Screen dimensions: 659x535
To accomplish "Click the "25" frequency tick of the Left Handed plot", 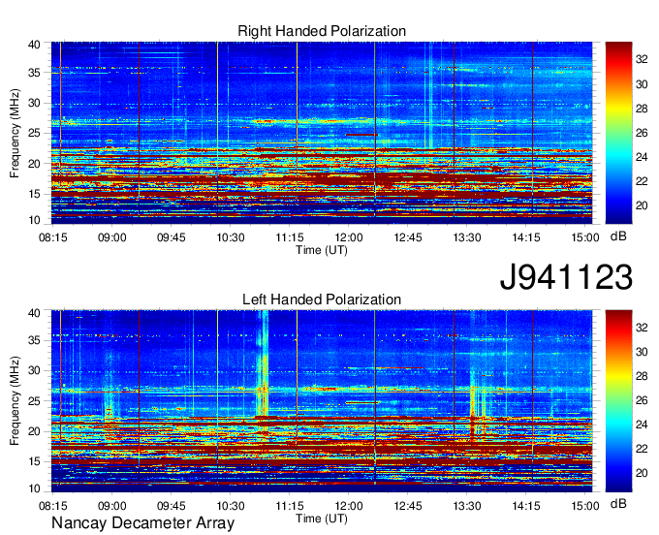I will pyautogui.click(x=34, y=401).
